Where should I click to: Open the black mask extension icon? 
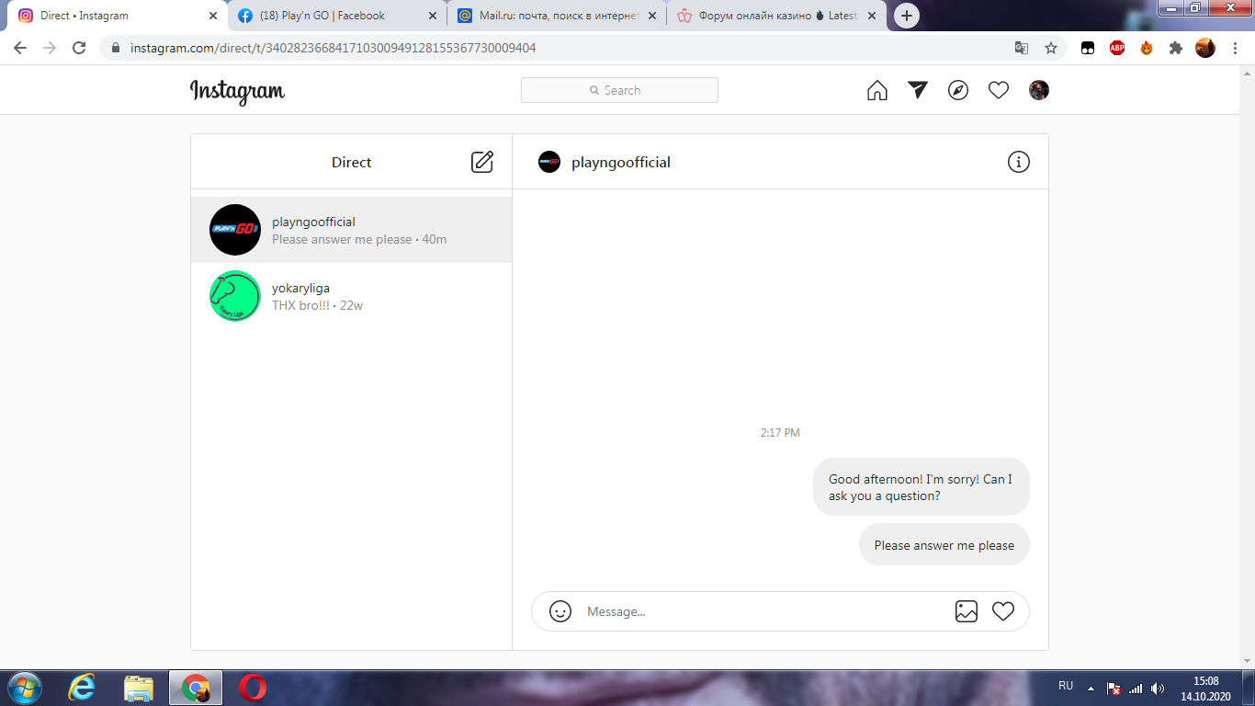coord(1088,48)
